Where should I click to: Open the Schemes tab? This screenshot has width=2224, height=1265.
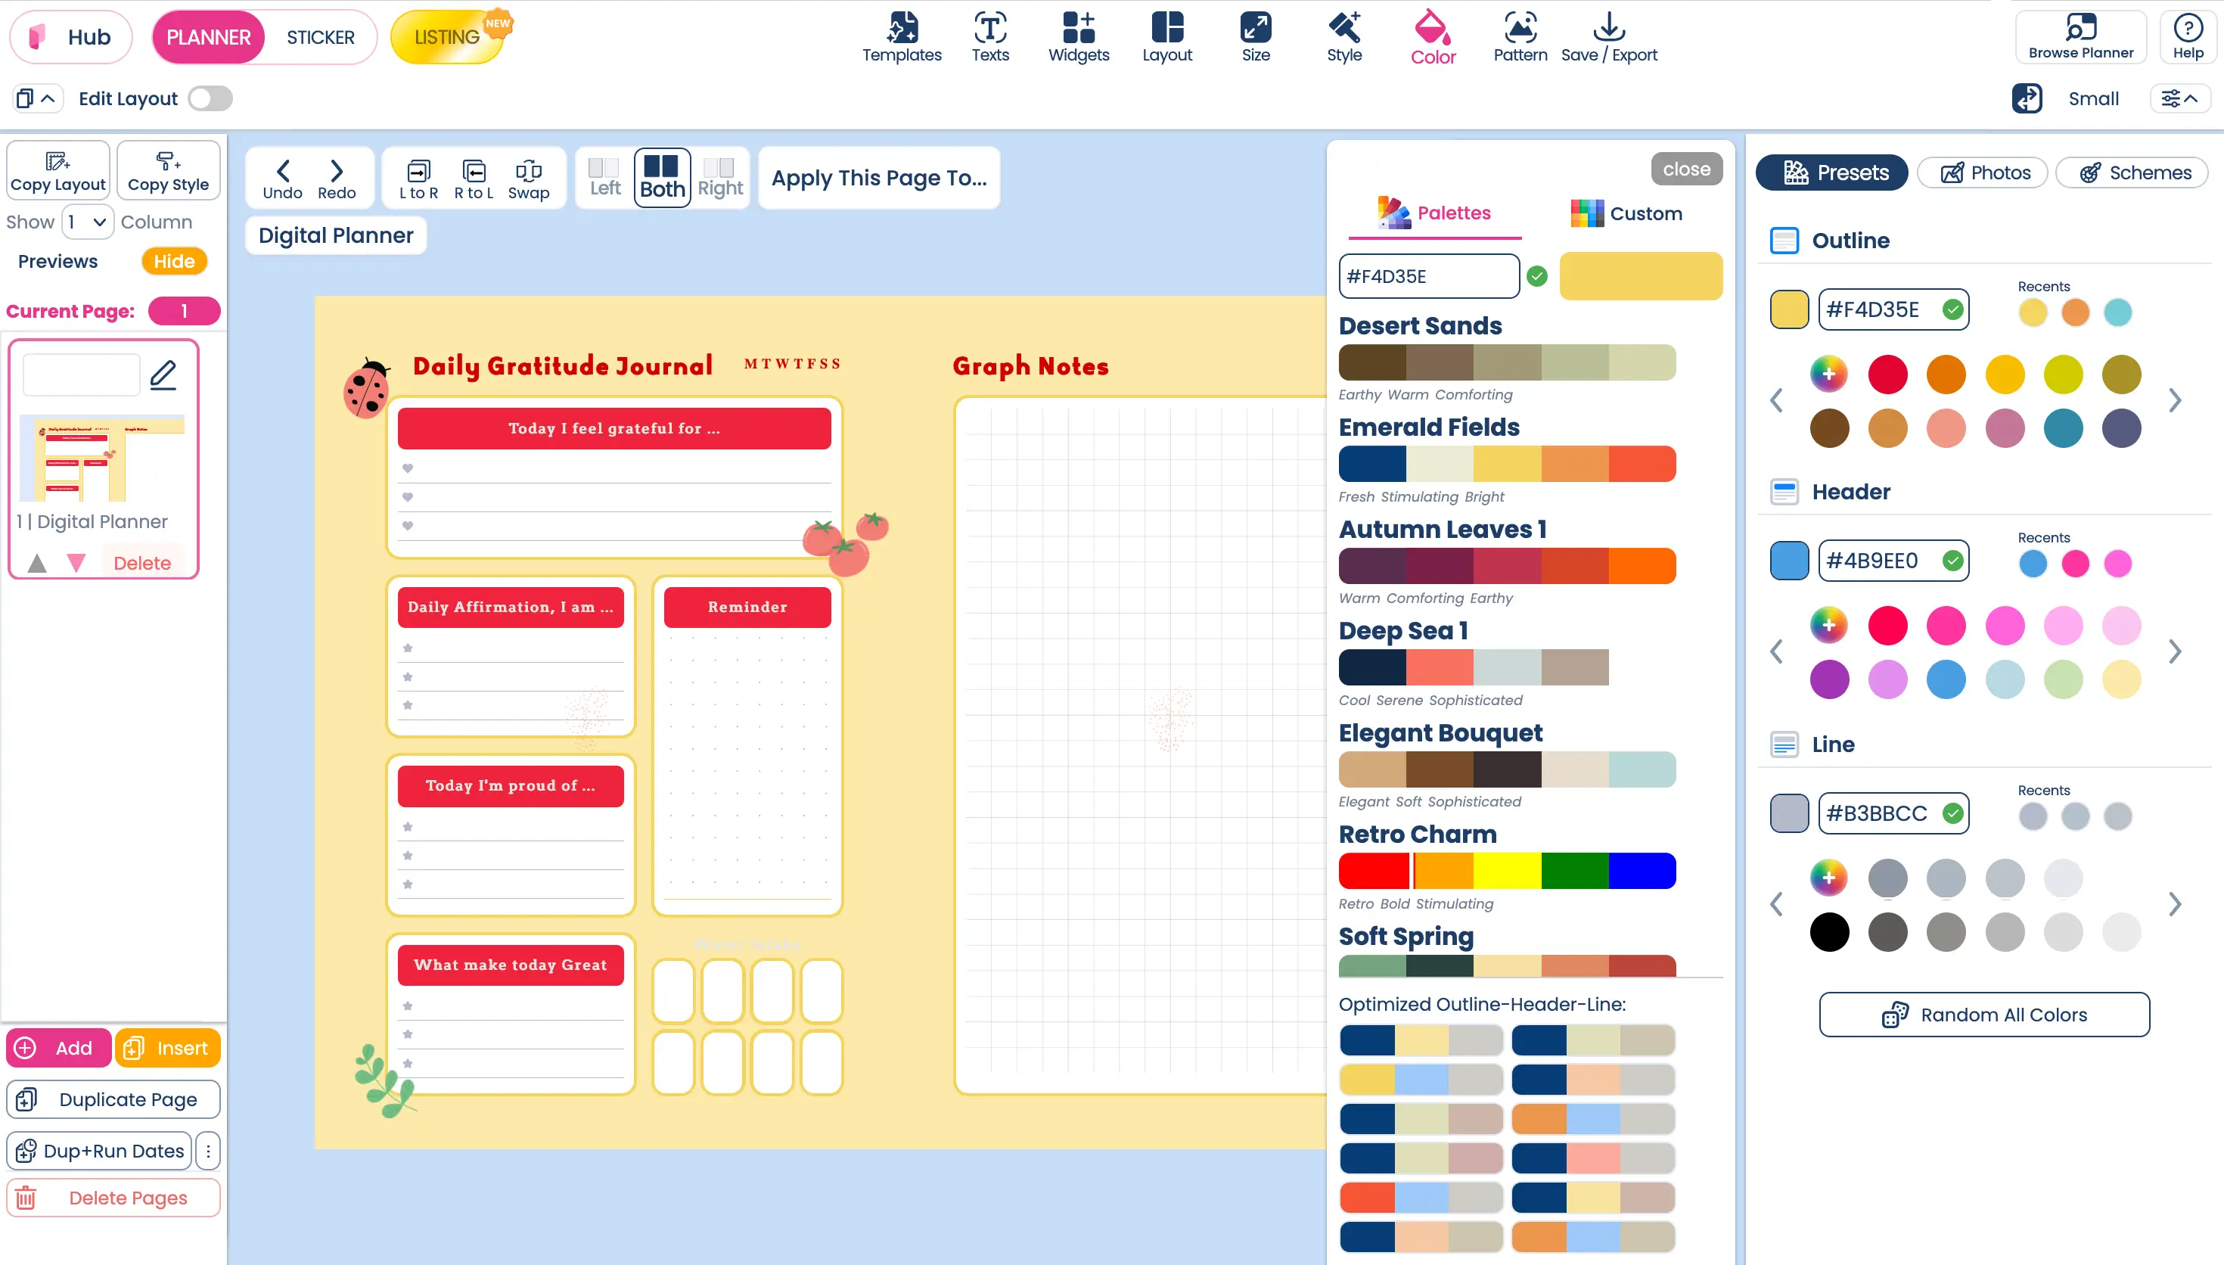pos(2132,172)
